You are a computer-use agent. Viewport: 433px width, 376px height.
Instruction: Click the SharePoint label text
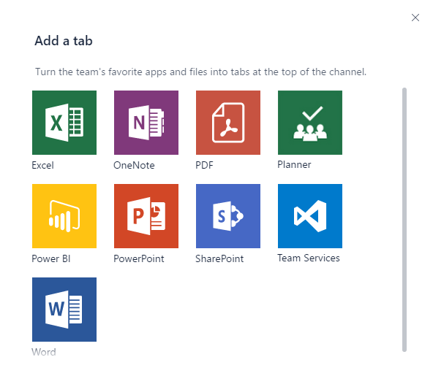tap(219, 258)
